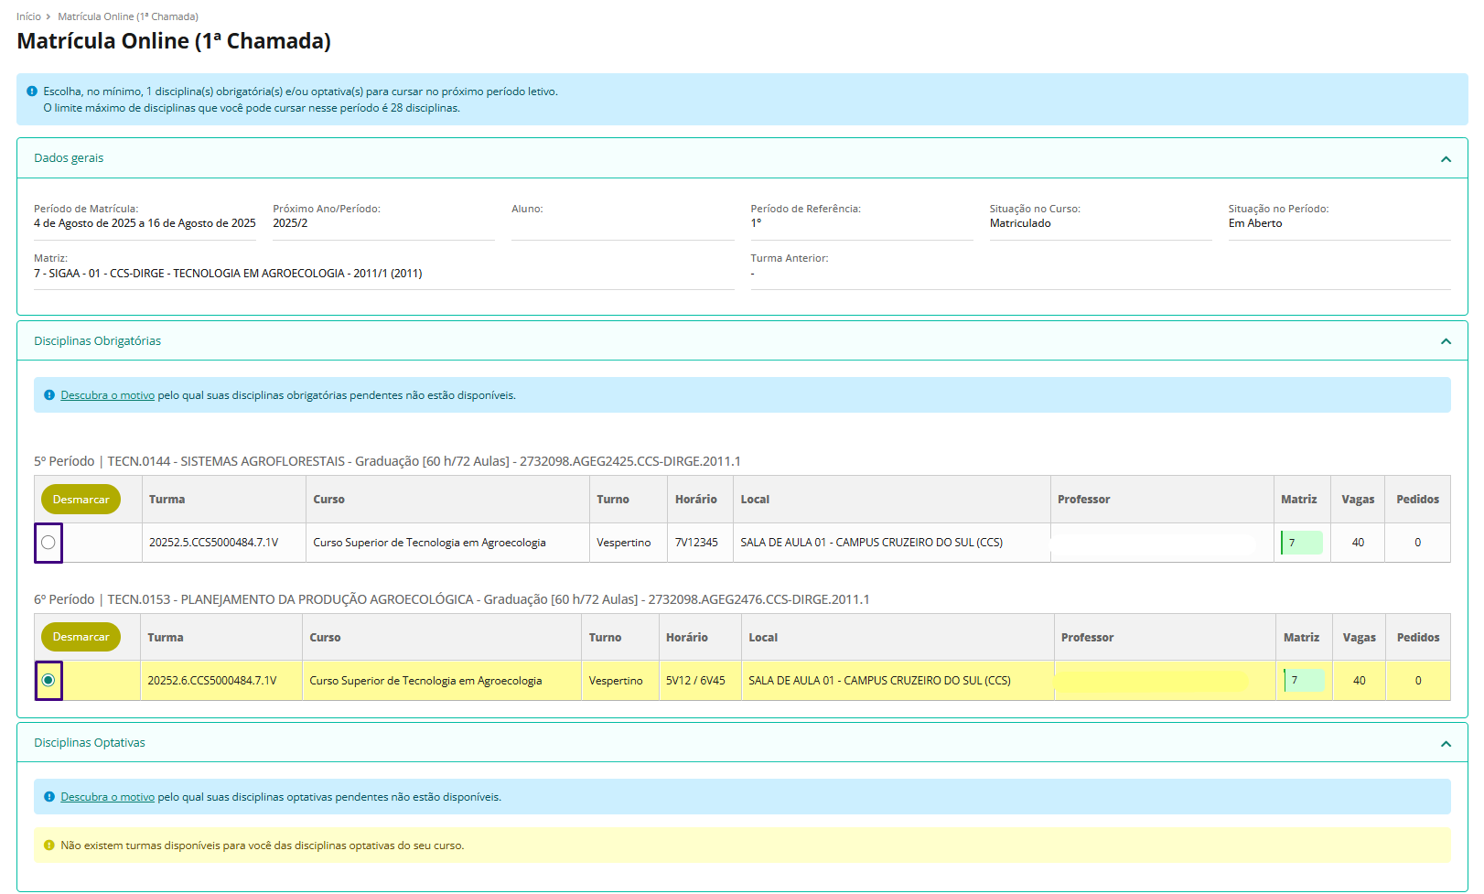Click Pedidos header in second table

[1418, 638]
